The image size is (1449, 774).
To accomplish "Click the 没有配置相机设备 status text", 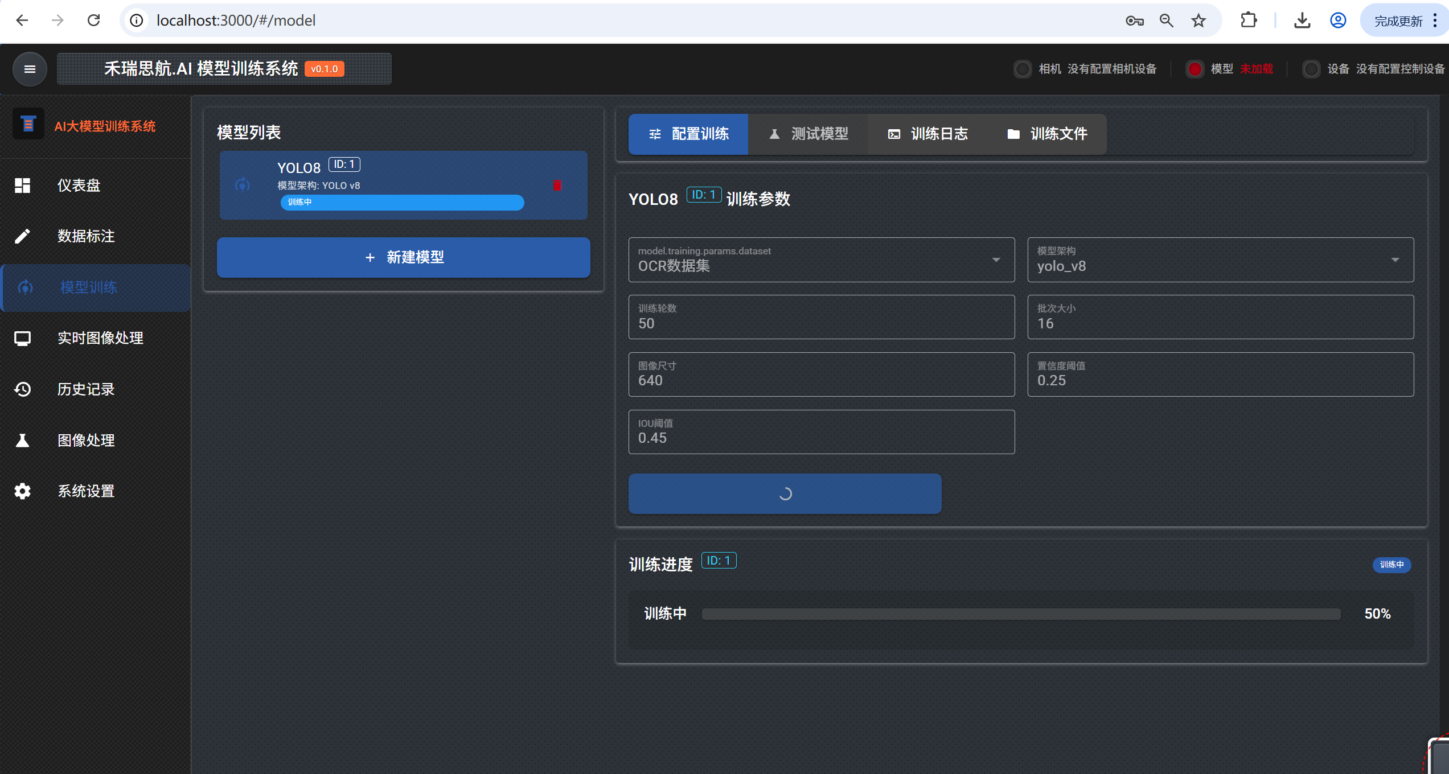I will coord(1112,69).
